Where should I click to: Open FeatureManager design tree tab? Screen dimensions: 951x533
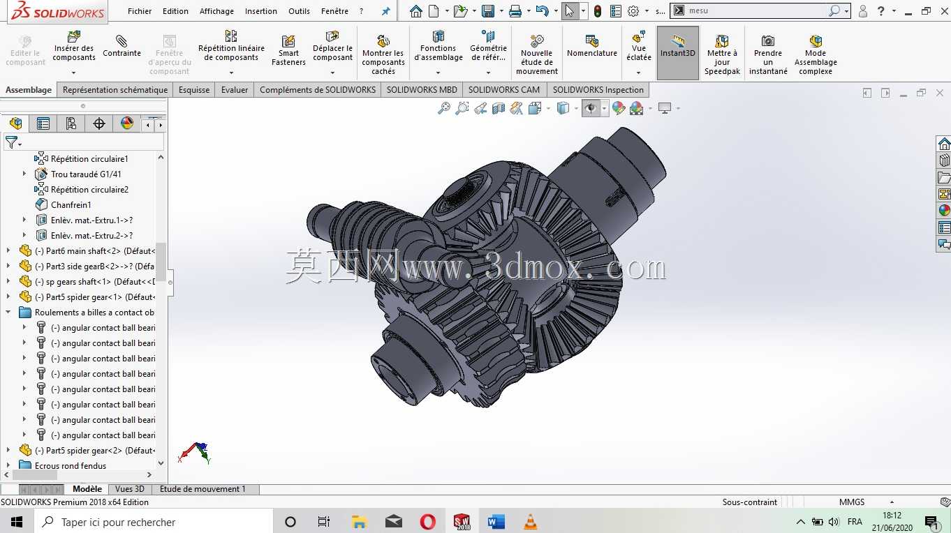[15, 123]
